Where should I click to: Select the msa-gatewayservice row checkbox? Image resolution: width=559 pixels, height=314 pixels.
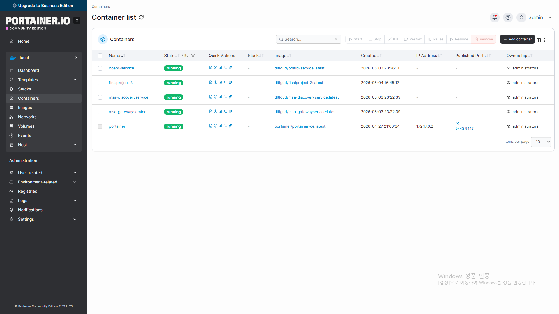point(100,112)
